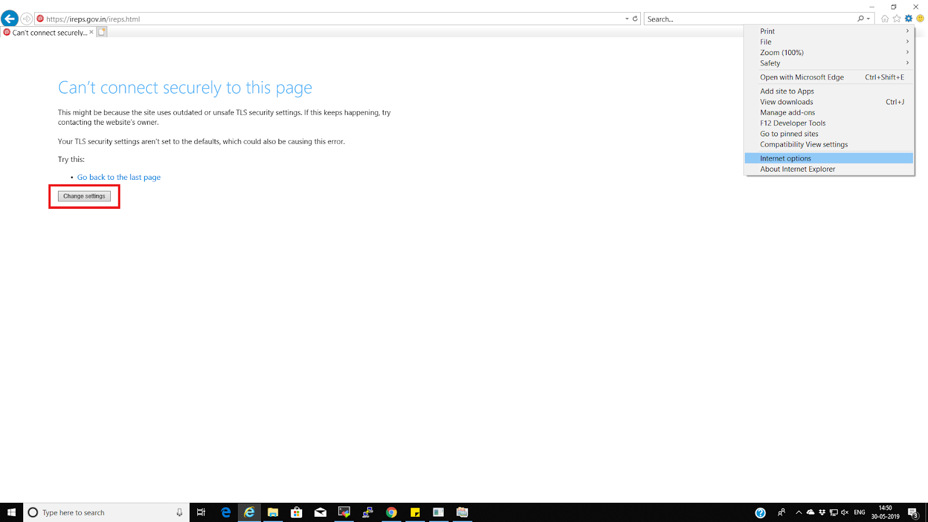
Task: Close the 'Can't connect securely' tab
Action: click(91, 32)
